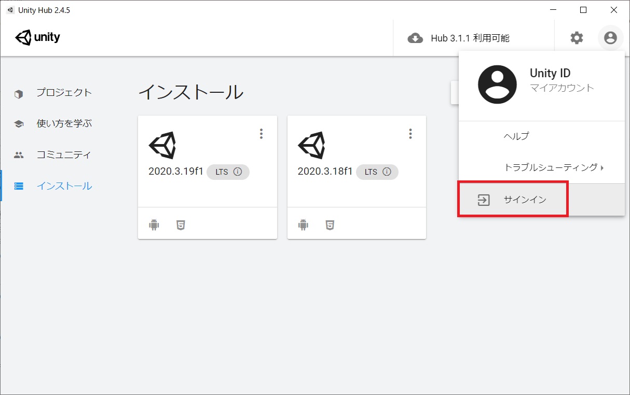Open three-dot menu for 2020.3.19f1
The image size is (630, 395).
[x=261, y=134]
